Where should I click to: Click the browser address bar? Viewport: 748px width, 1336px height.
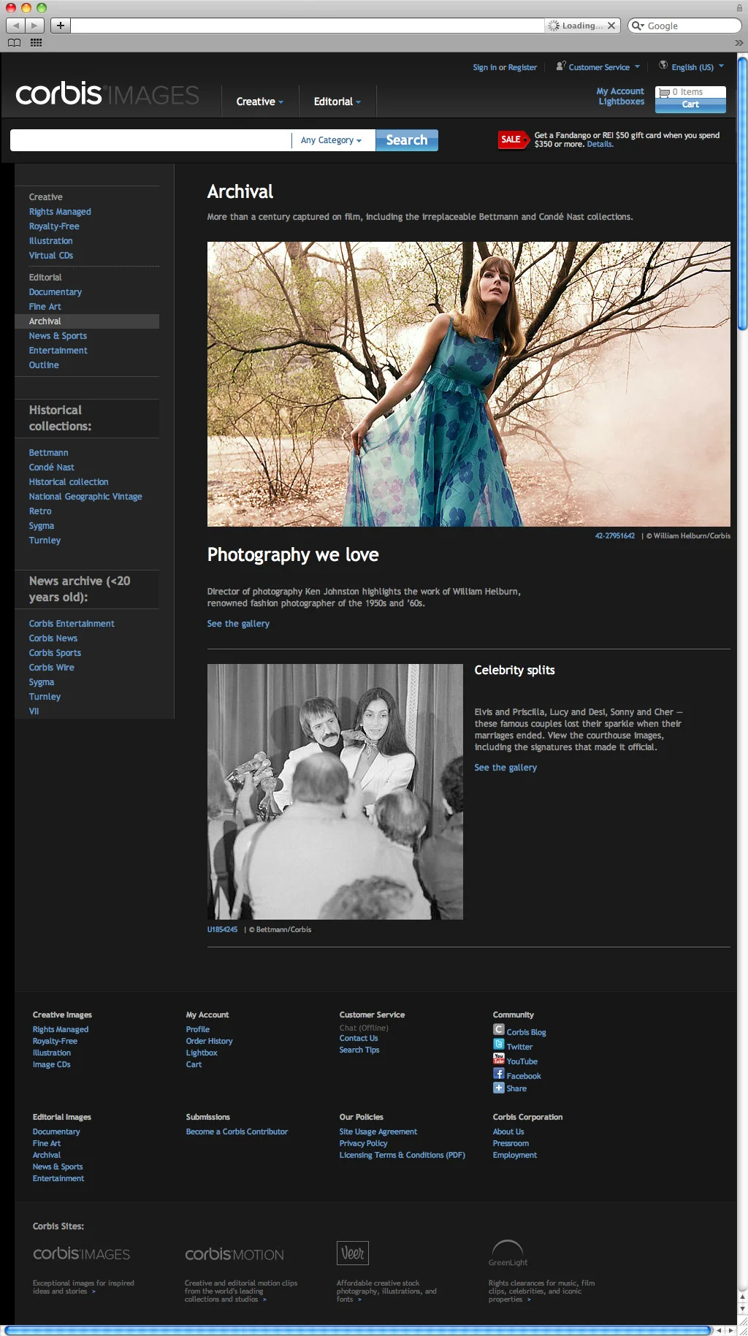point(307,26)
